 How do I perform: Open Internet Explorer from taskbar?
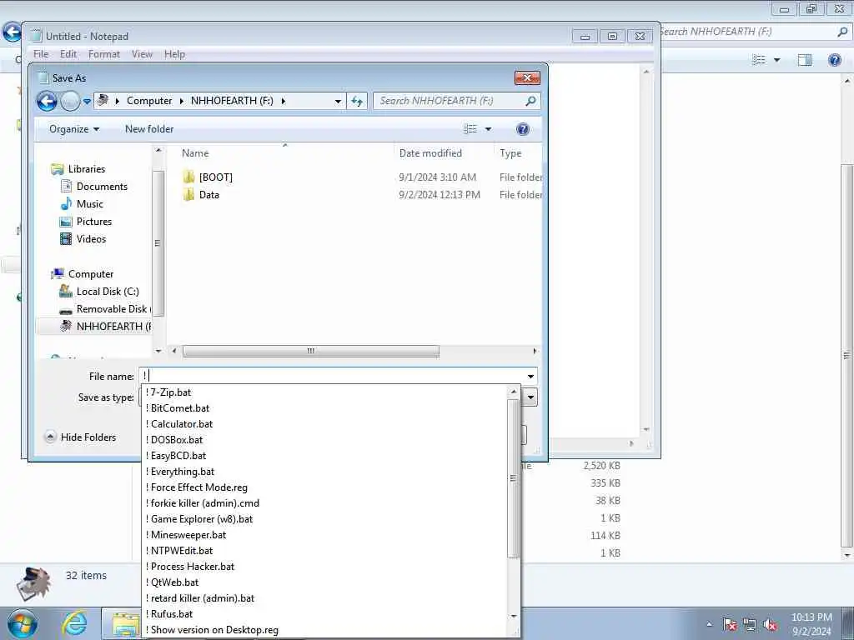74,623
